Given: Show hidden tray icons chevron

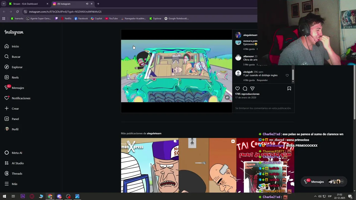Looking at the screenshot, I should click(315, 196).
